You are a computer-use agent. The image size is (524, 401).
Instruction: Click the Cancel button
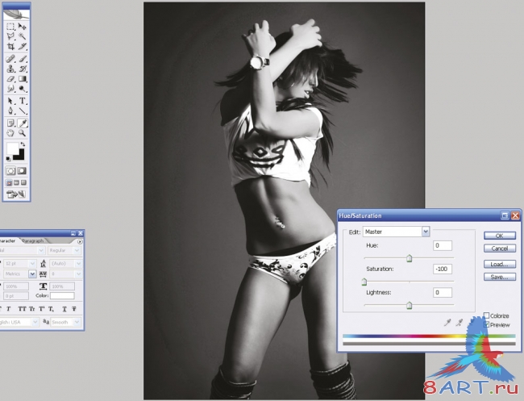500,248
